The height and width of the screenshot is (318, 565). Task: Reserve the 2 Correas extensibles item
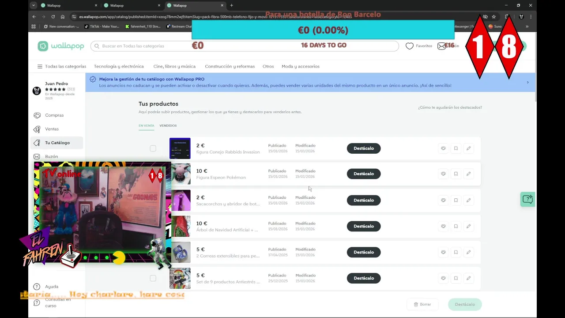456,252
